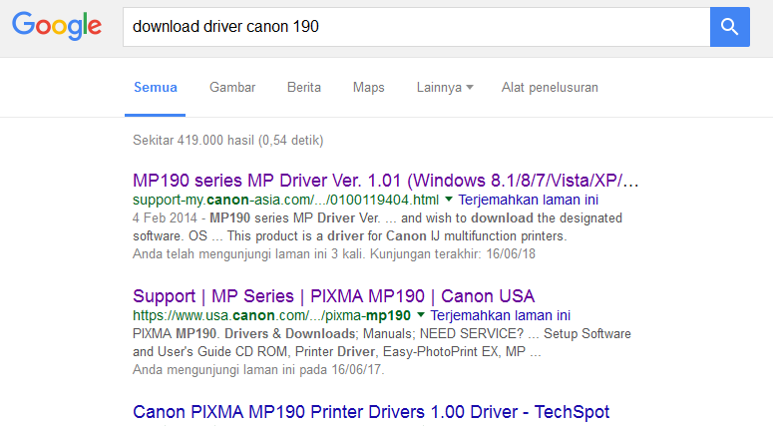Open the Berita tab
Image resolution: width=773 pixels, height=426 pixels.
[x=303, y=87]
